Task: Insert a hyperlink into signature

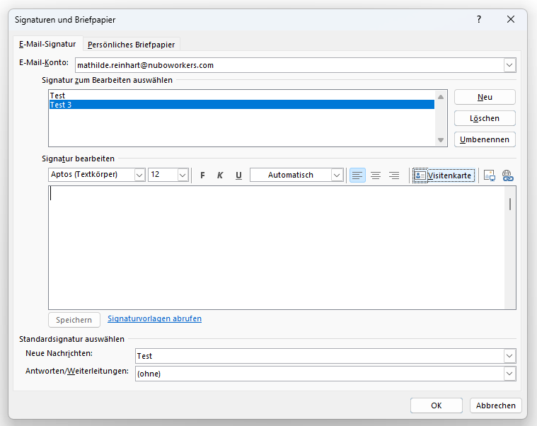Action: point(507,175)
